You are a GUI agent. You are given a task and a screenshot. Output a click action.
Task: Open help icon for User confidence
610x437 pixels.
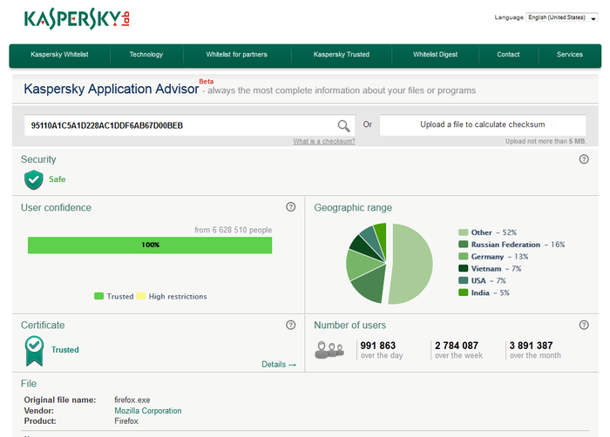pyautogui.click(x=290, y=207)
